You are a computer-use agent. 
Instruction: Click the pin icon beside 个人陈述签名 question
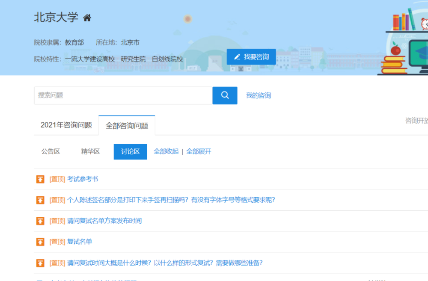(x=40, y=200)
